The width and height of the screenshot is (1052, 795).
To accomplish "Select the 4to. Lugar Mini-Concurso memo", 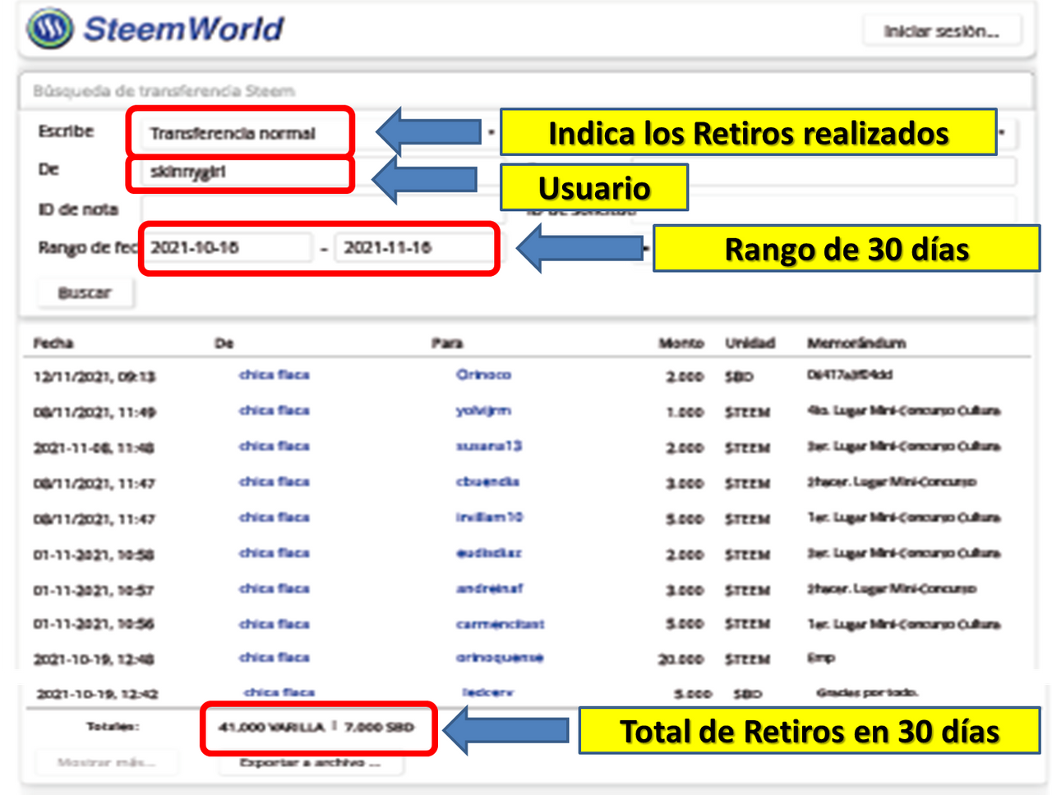I will coord(904,411).
